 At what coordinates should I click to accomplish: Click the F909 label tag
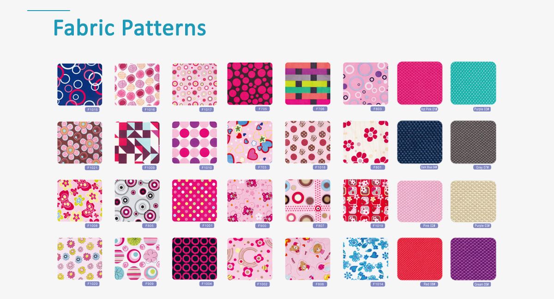tap(150, 284)
